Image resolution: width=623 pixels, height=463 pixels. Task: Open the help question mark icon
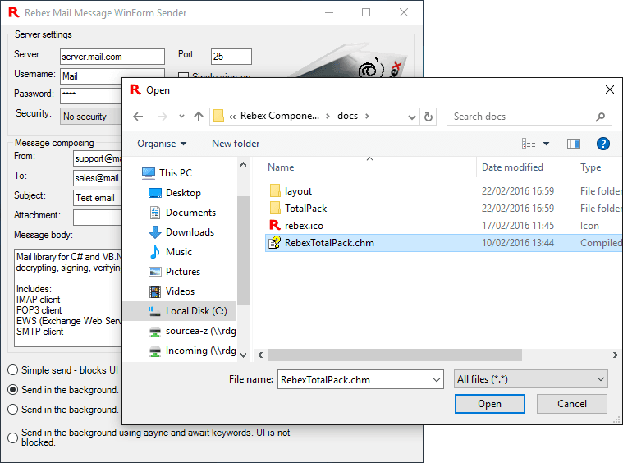point(602,144)
